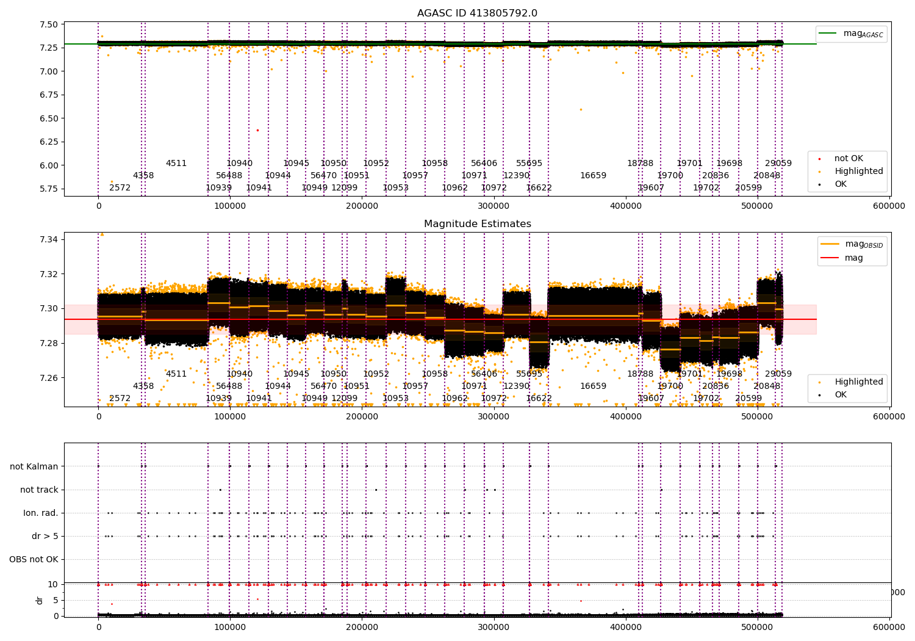Screen dimensions: 915x641
Task: Click obsid label 19700 in Magnitude Estimates panel
Action: (670, 386)
